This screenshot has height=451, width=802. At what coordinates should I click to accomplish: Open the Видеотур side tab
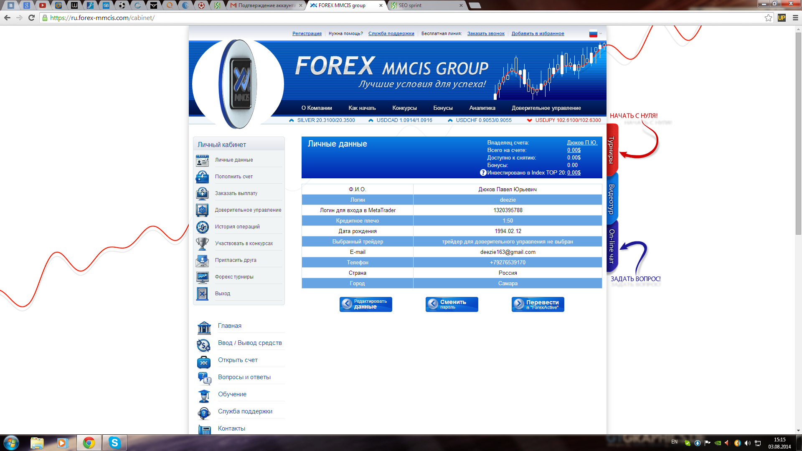tap(612, 199)
